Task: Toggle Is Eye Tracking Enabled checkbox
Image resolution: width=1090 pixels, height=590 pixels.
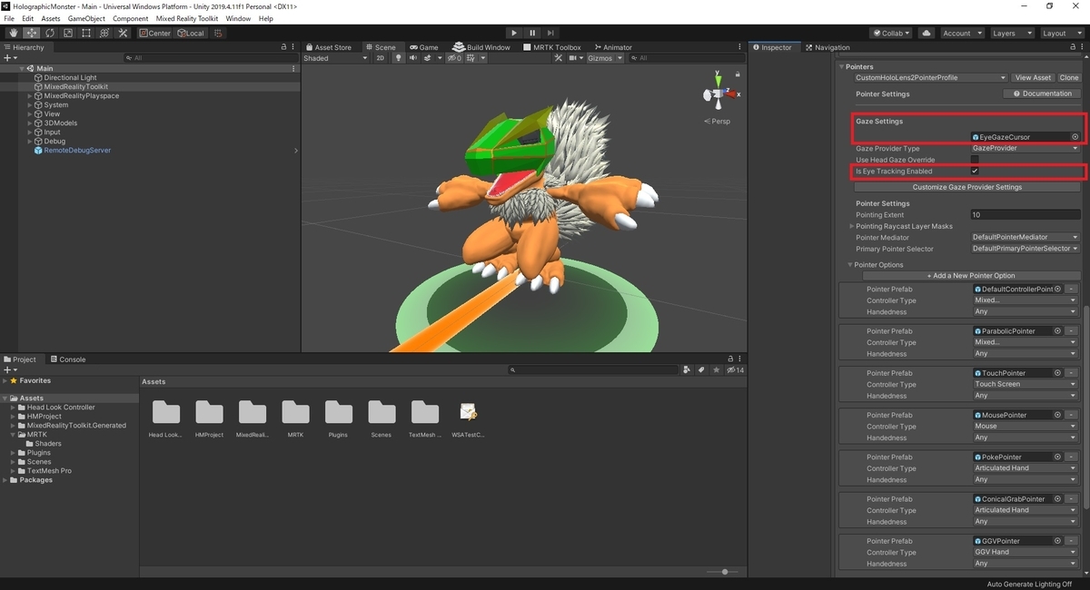Action: coord(975,172)
